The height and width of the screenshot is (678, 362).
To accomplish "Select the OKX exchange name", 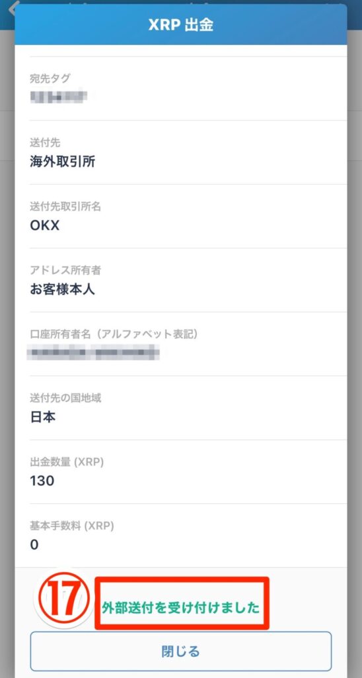I will [x=44, y=225].
